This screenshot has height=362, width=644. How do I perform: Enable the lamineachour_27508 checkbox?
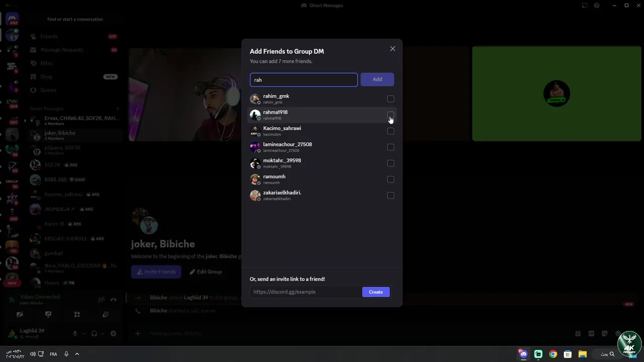coord(390,147)
